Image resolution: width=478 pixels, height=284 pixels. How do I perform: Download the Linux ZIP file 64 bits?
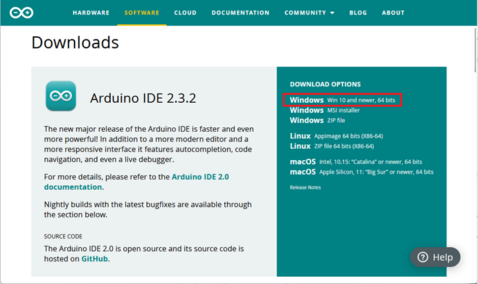[x=332, y=146]
